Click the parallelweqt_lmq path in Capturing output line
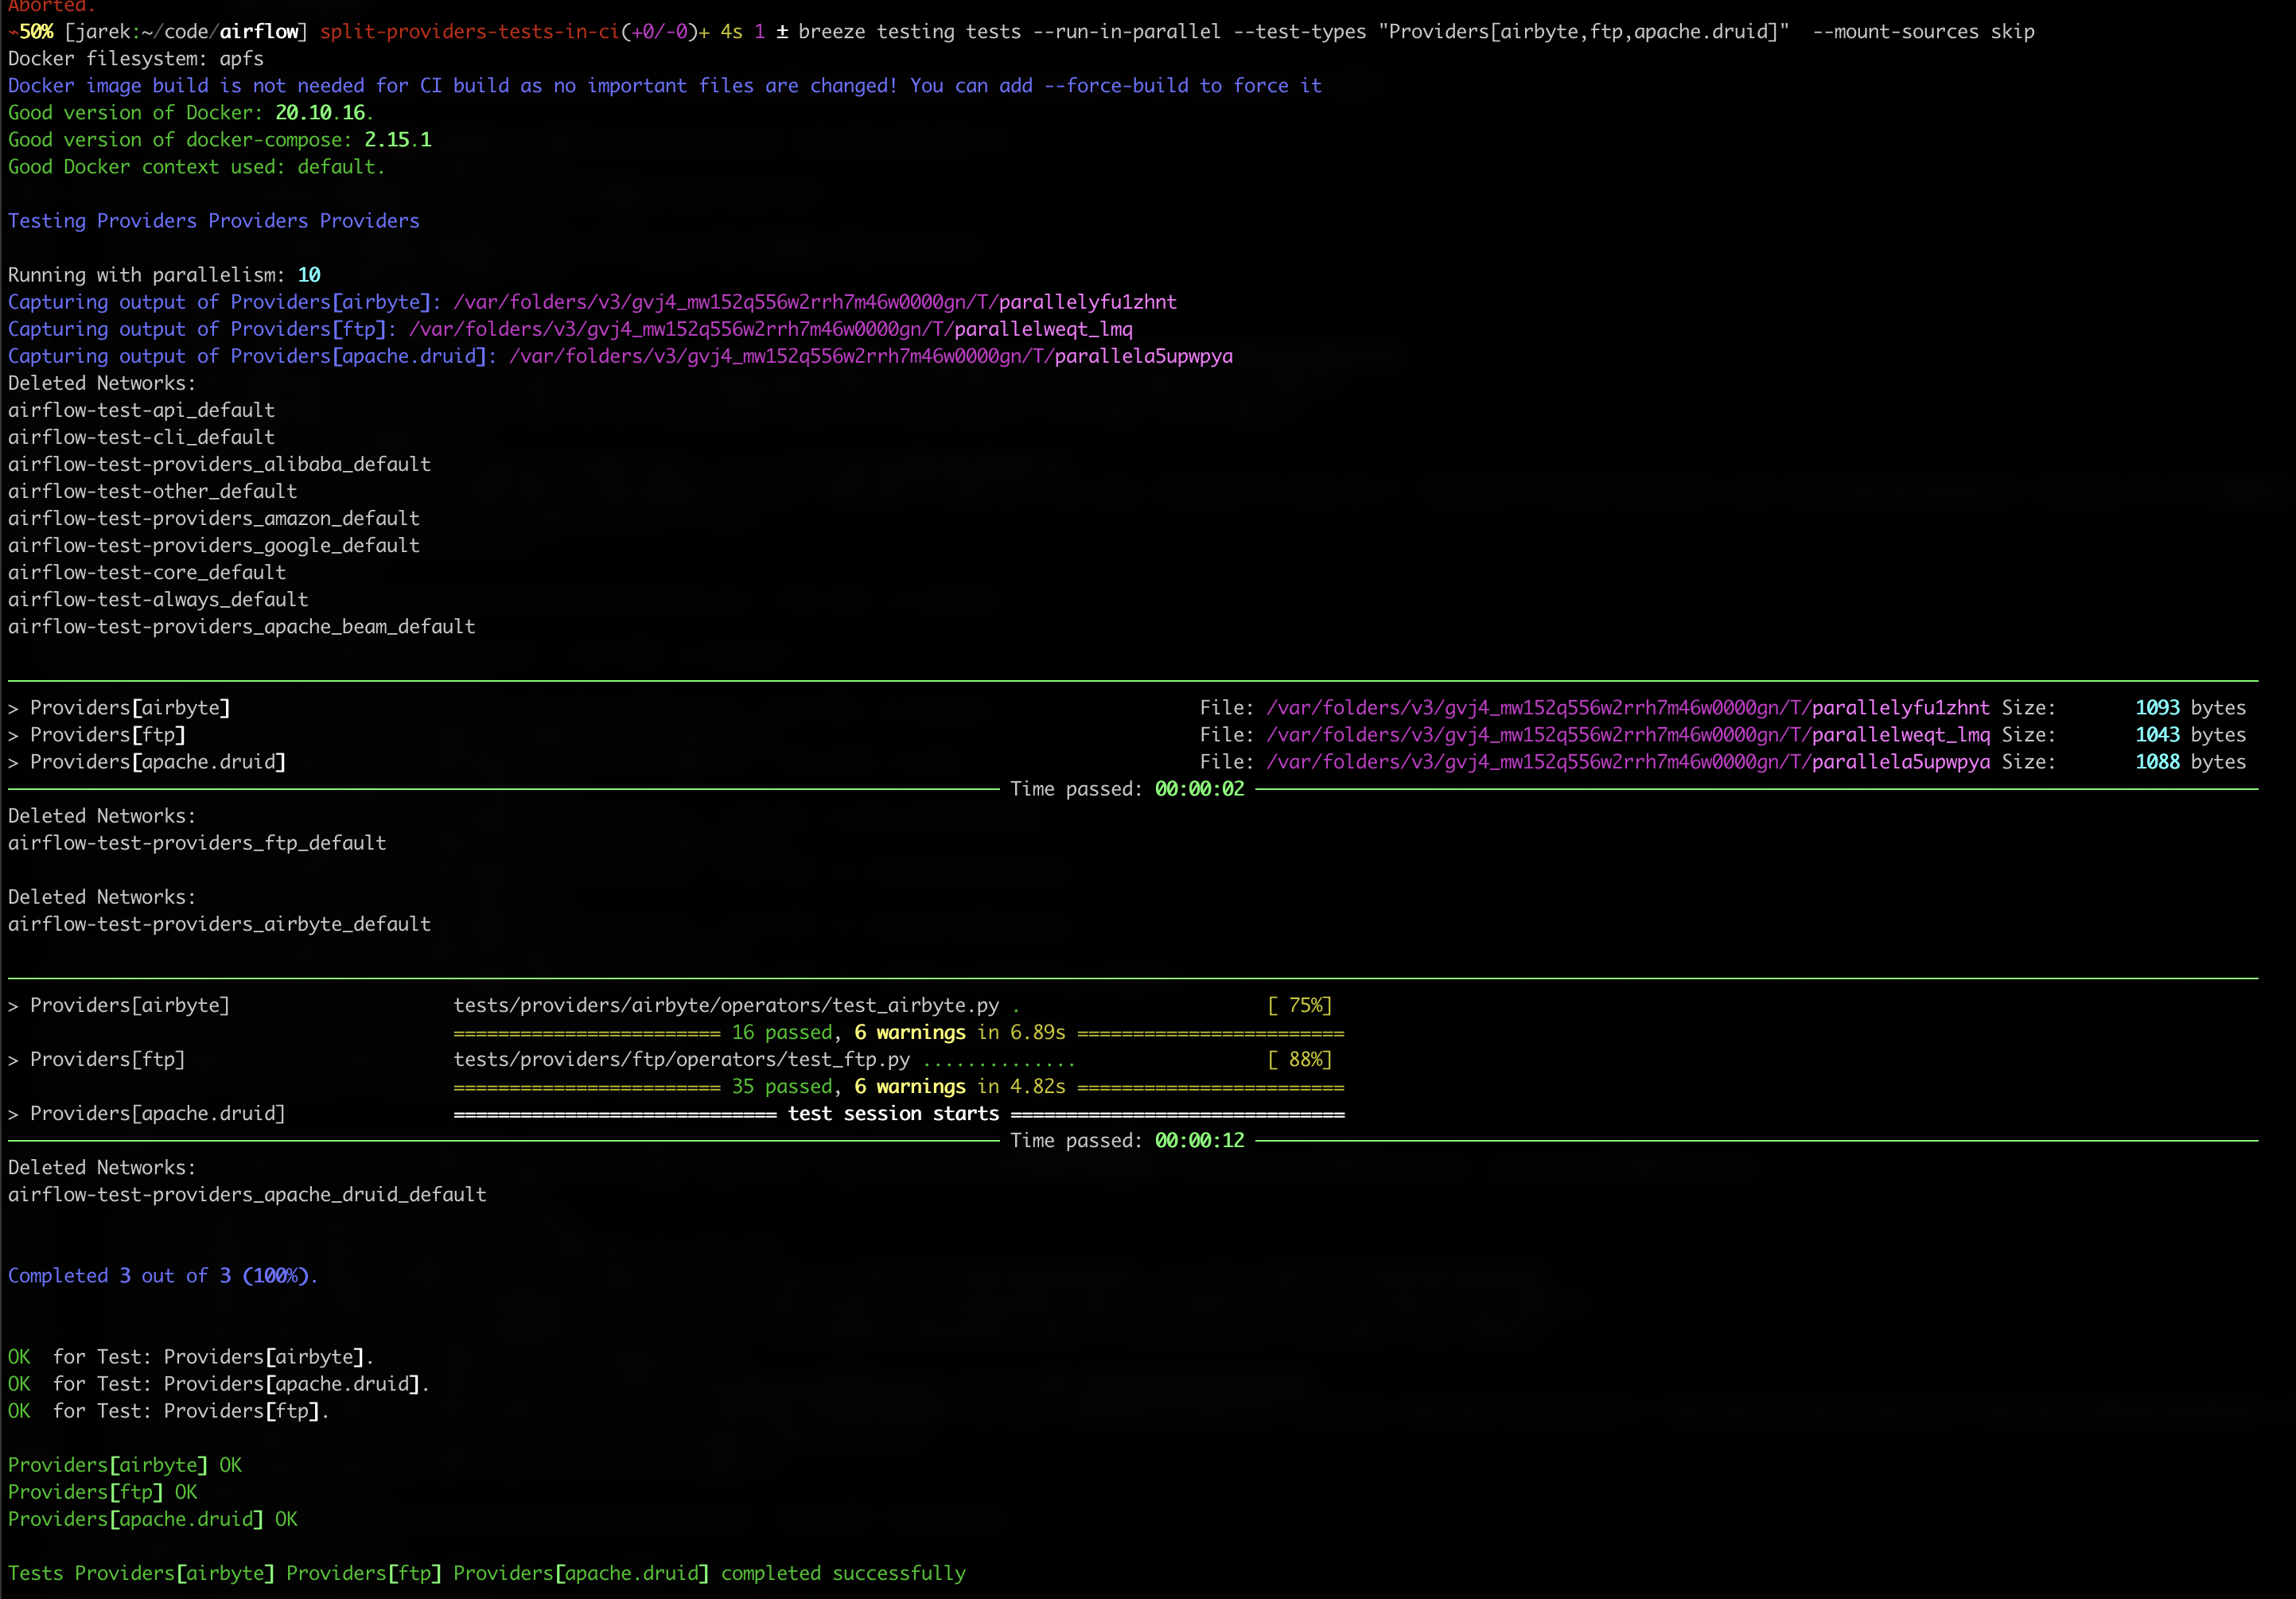This screenshot has width=2296, height=1599. pos(1043,329)
